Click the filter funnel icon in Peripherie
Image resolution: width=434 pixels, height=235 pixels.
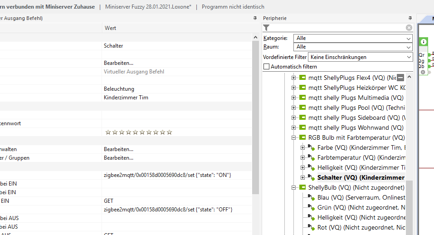266,28
